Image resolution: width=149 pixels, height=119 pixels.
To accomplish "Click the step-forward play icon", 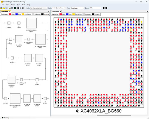I will coord(21,8).
